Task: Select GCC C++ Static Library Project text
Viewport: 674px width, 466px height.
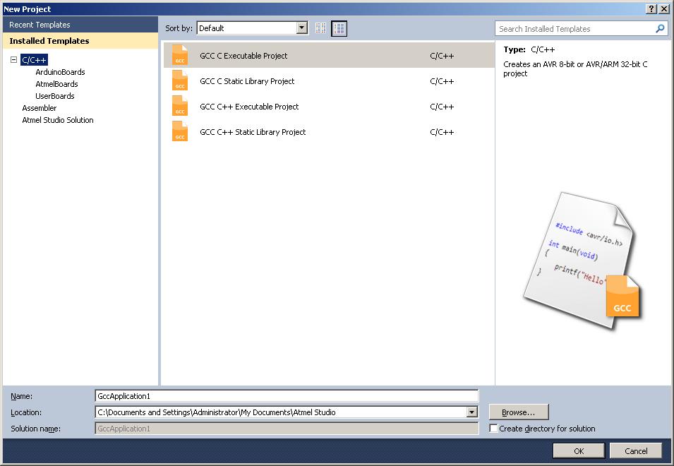Action: point(253,132)
